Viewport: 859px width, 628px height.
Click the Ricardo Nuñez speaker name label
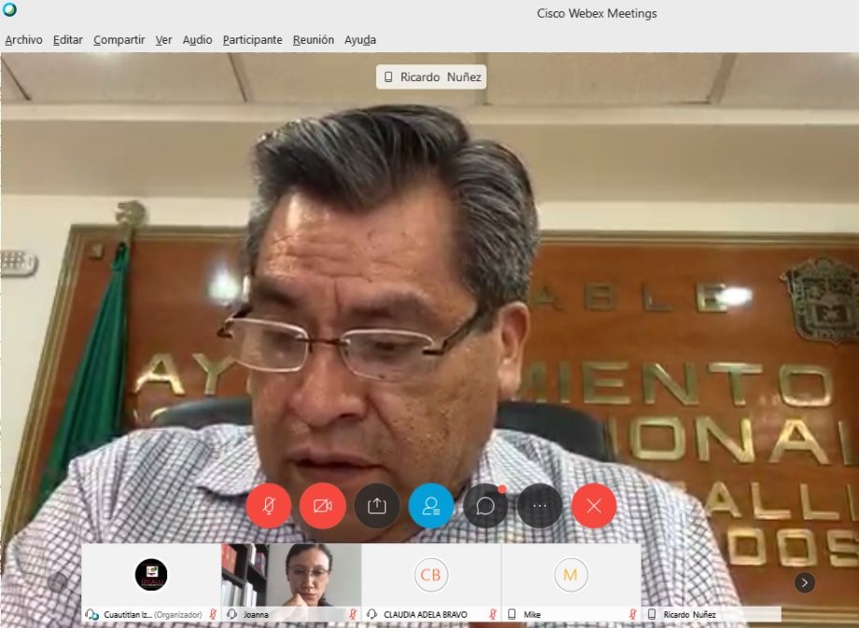pyautogui.click(x=431, y=77)
